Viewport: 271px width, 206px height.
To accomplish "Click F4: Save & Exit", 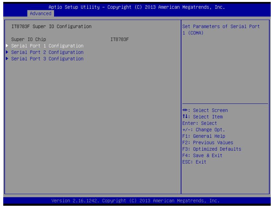I will point(202,156).
